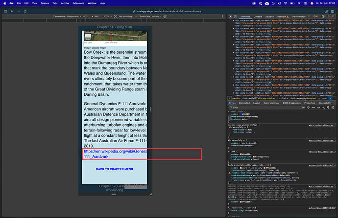Image resolution: width=338 pixels, height=218 pixels.
Task: Click the Arc URL address bar
Action: (169, 11)
